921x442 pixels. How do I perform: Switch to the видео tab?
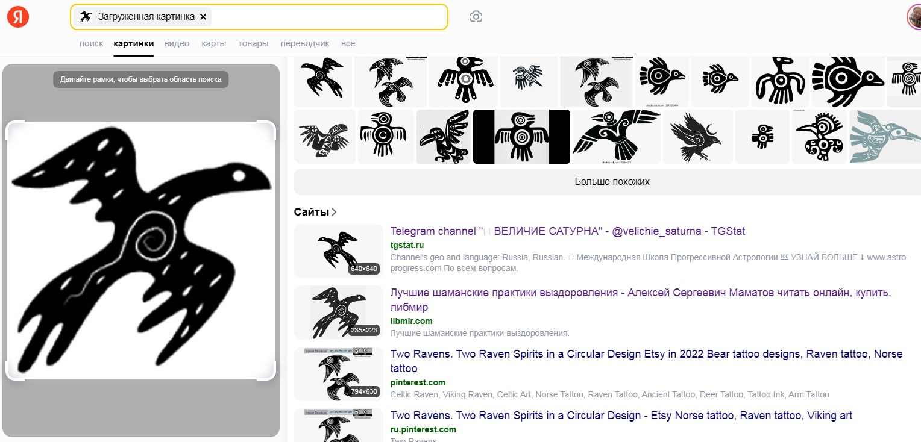coord(177,43)
